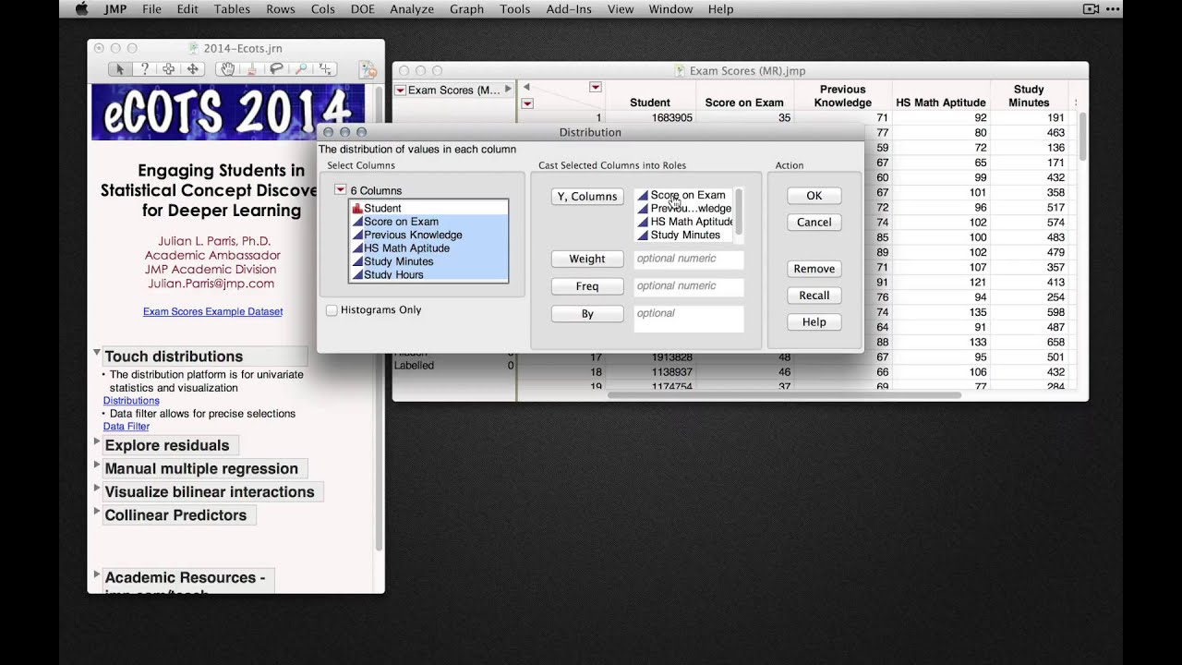Screen dimensions: 1182x665
Task: Open the Exam Scores table red triangle menu
Action: [400, 91]
